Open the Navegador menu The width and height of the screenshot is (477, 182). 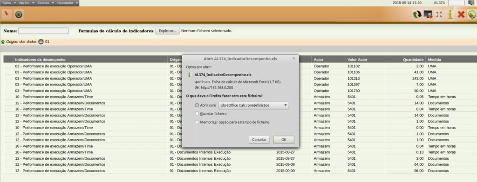tap(68, 3)
